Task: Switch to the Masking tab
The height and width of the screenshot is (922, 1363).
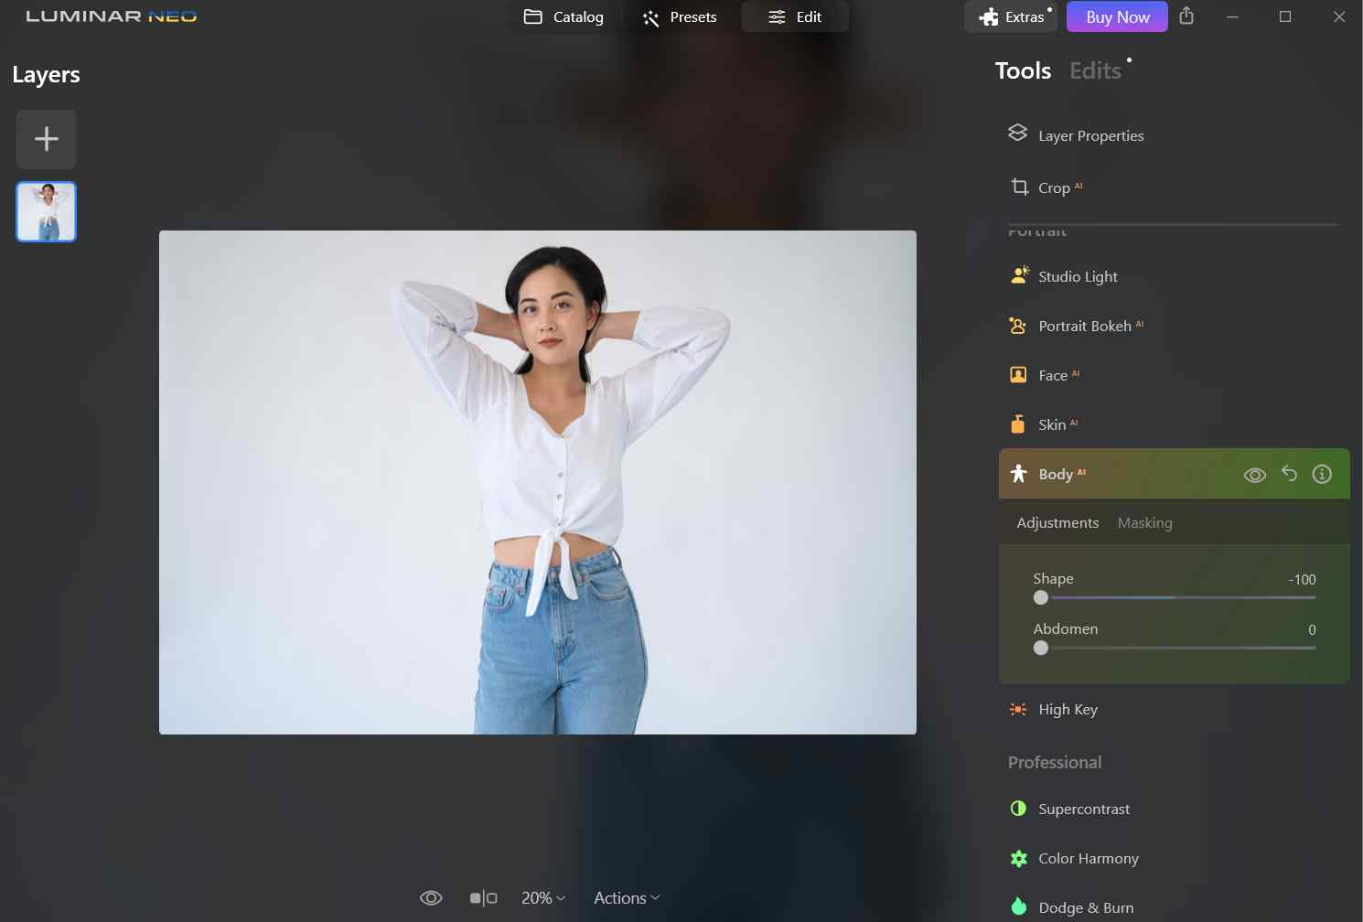Action: [1144, 523]
